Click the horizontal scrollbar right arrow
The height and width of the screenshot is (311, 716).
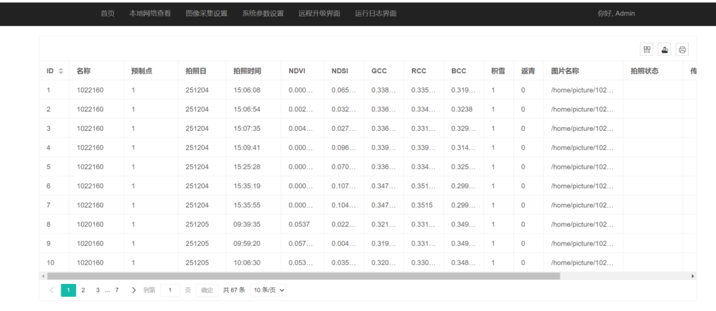point(693,276)
